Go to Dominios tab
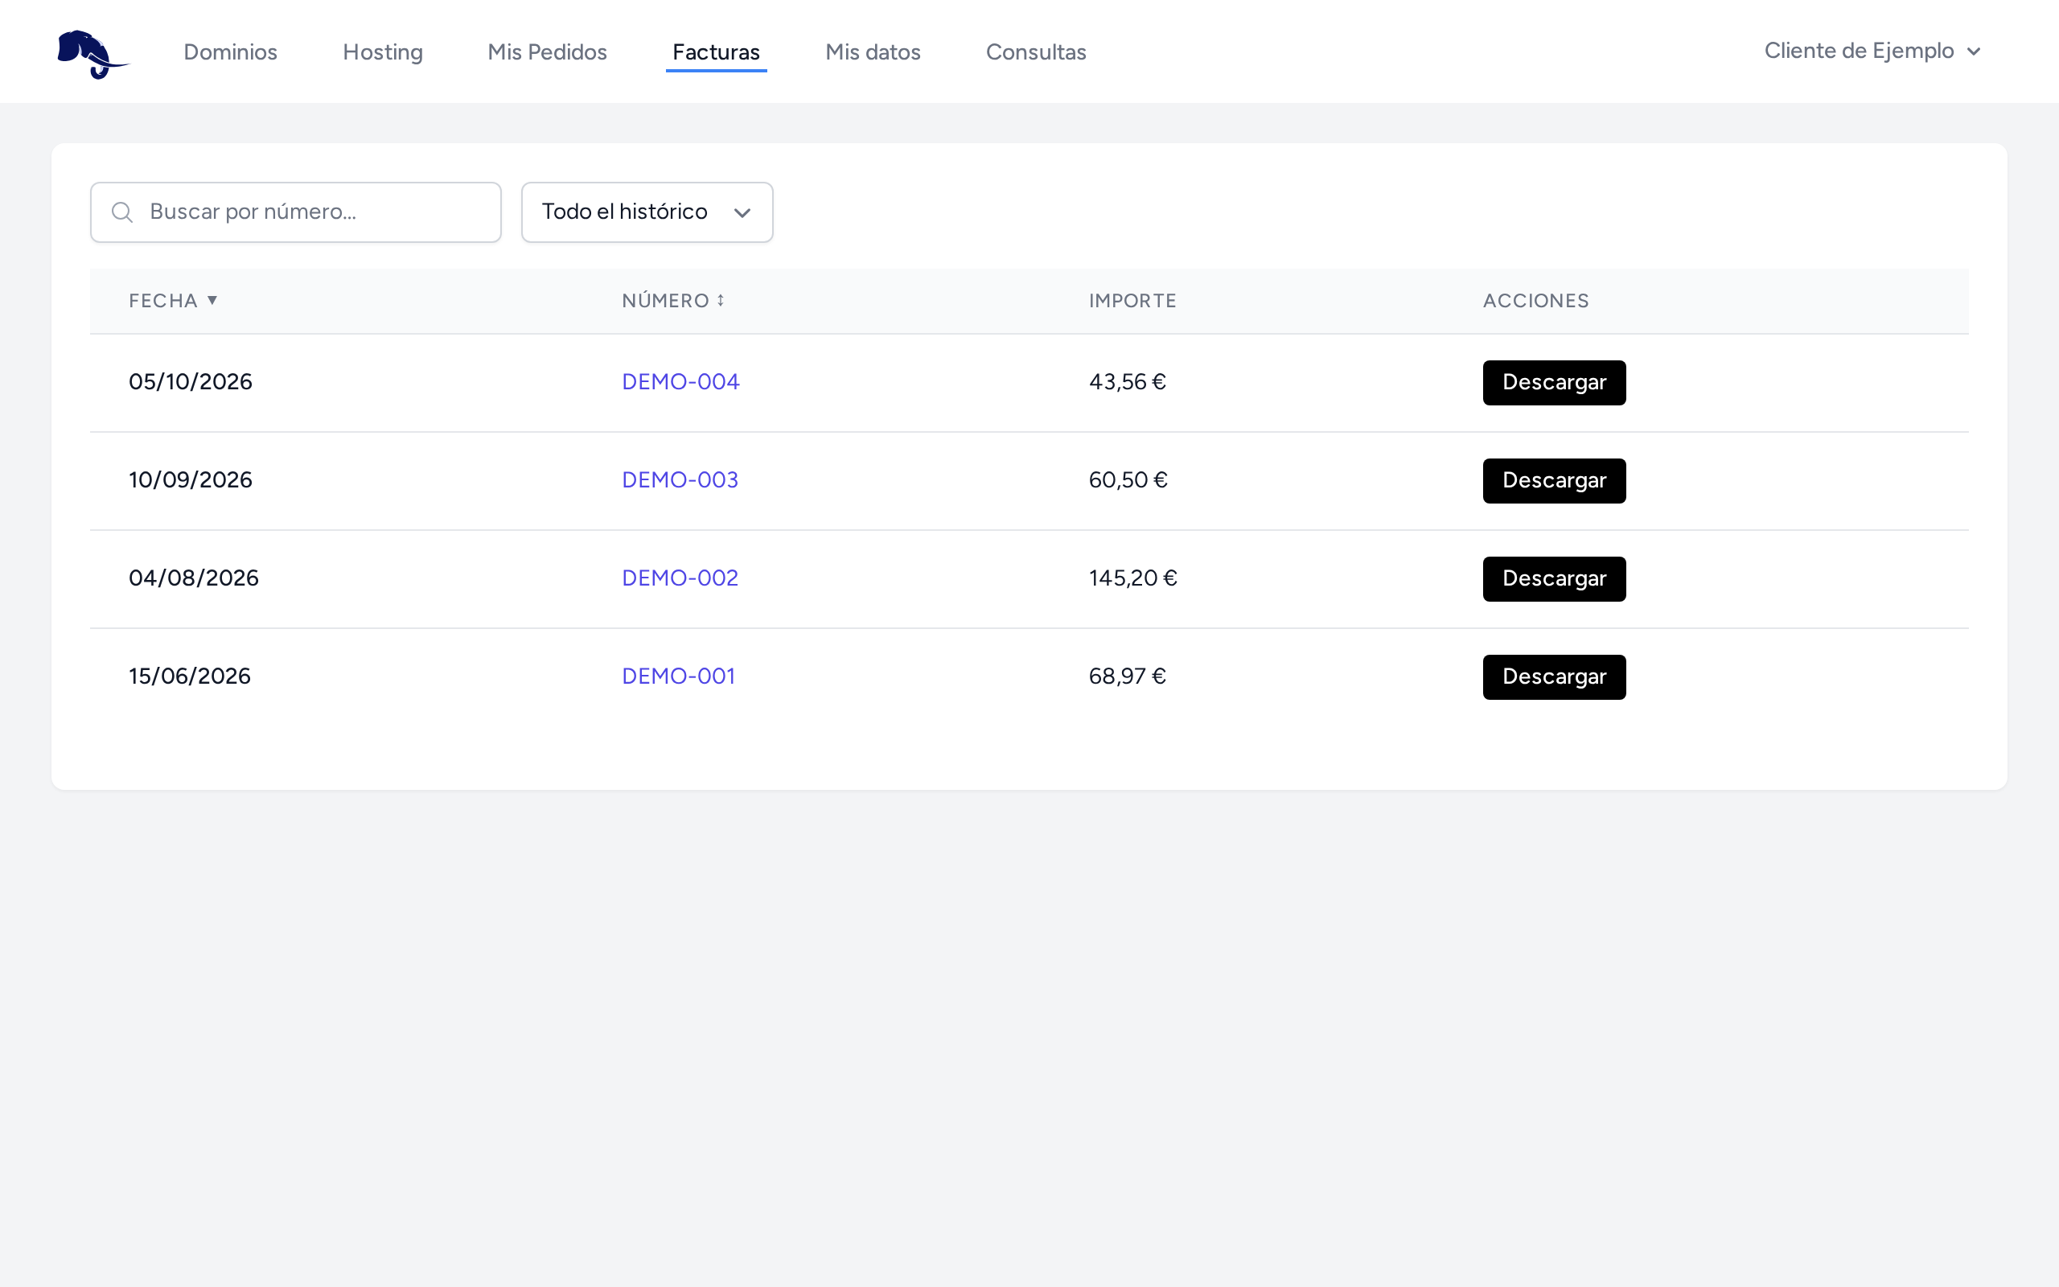 click(231, 52)
